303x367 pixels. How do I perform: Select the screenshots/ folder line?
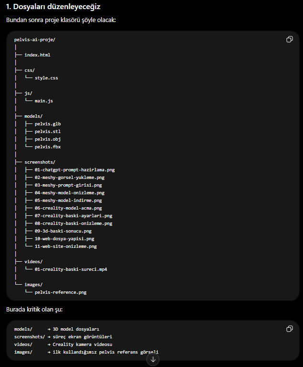(40, 162)
